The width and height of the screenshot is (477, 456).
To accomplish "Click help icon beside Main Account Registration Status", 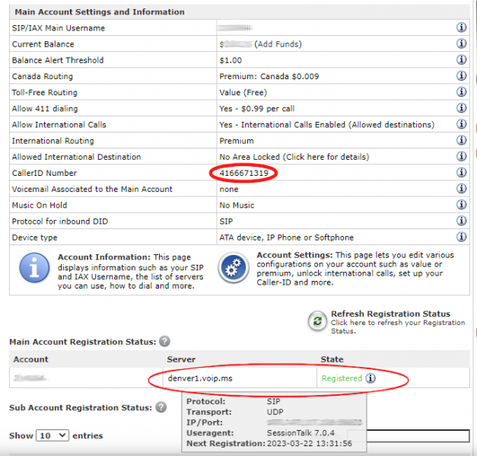I will click(x=164, y=342).
